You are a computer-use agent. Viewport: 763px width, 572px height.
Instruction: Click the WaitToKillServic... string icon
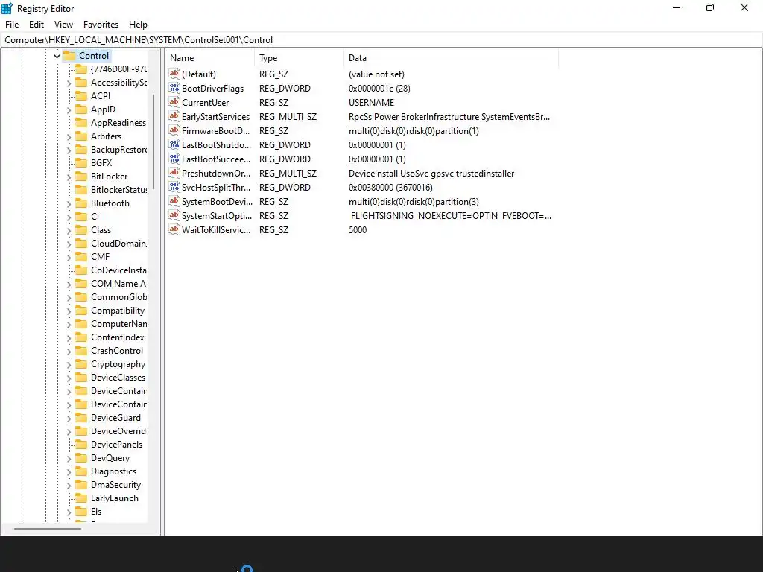click(x=174, y=229)
